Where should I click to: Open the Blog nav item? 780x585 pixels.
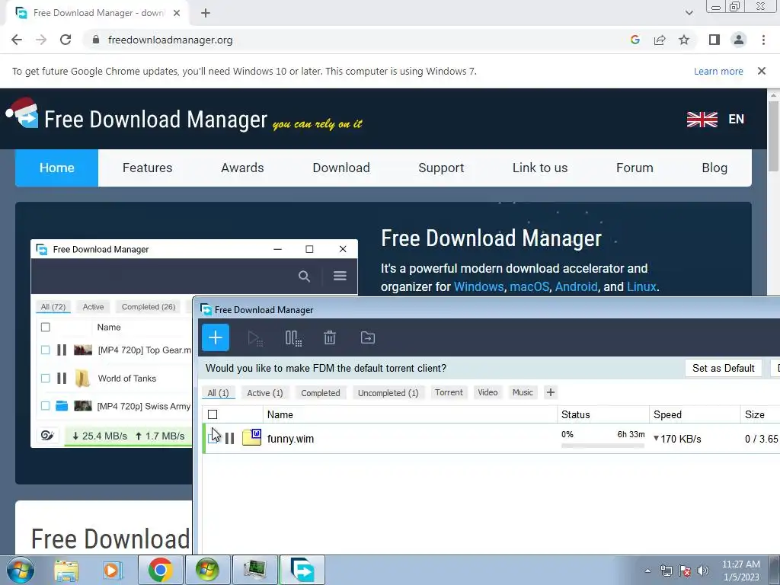click(x=714, y=168)
